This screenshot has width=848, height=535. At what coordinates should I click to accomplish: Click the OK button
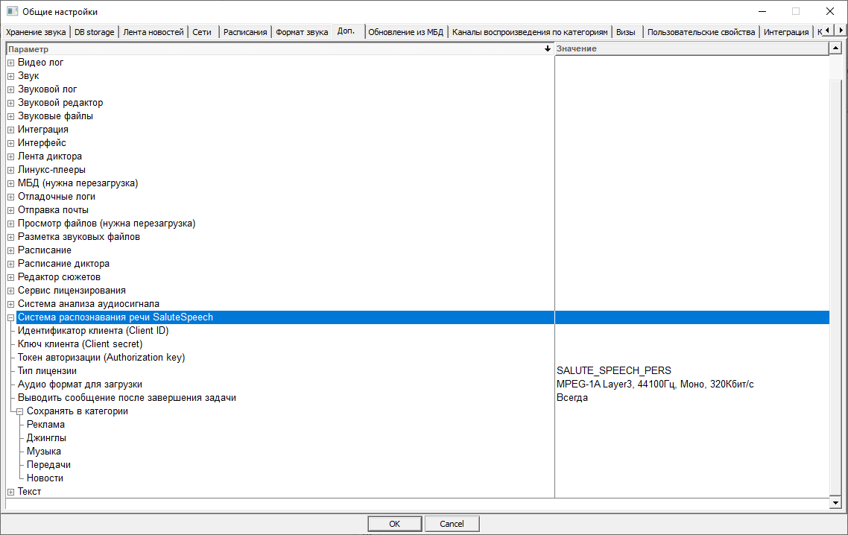click(x=394, y=524)
